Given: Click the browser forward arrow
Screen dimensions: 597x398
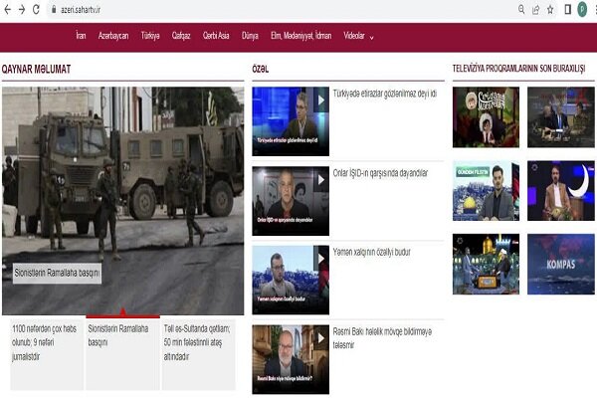Looking at the screenshot, I should 21,9.
